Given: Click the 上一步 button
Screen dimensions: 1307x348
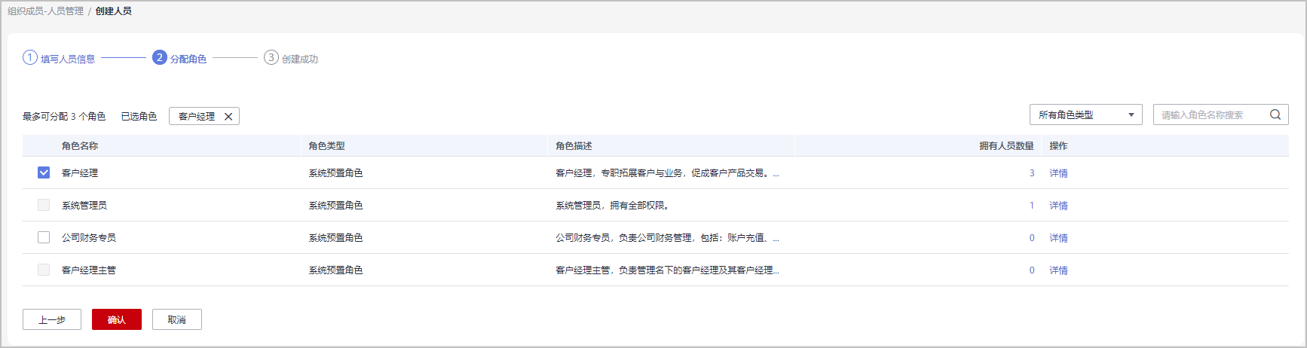Looking at the screenshot, I should [x=52, y=319].
